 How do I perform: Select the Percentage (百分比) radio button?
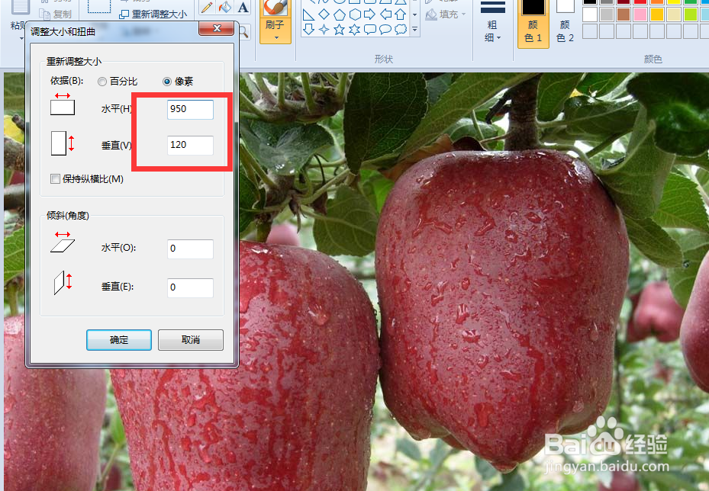[x=102, y=82]
